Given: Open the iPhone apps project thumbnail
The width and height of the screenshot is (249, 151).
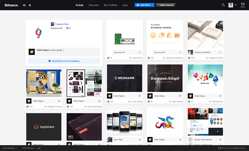Looking at the screenshot, I should pos(124,122).
